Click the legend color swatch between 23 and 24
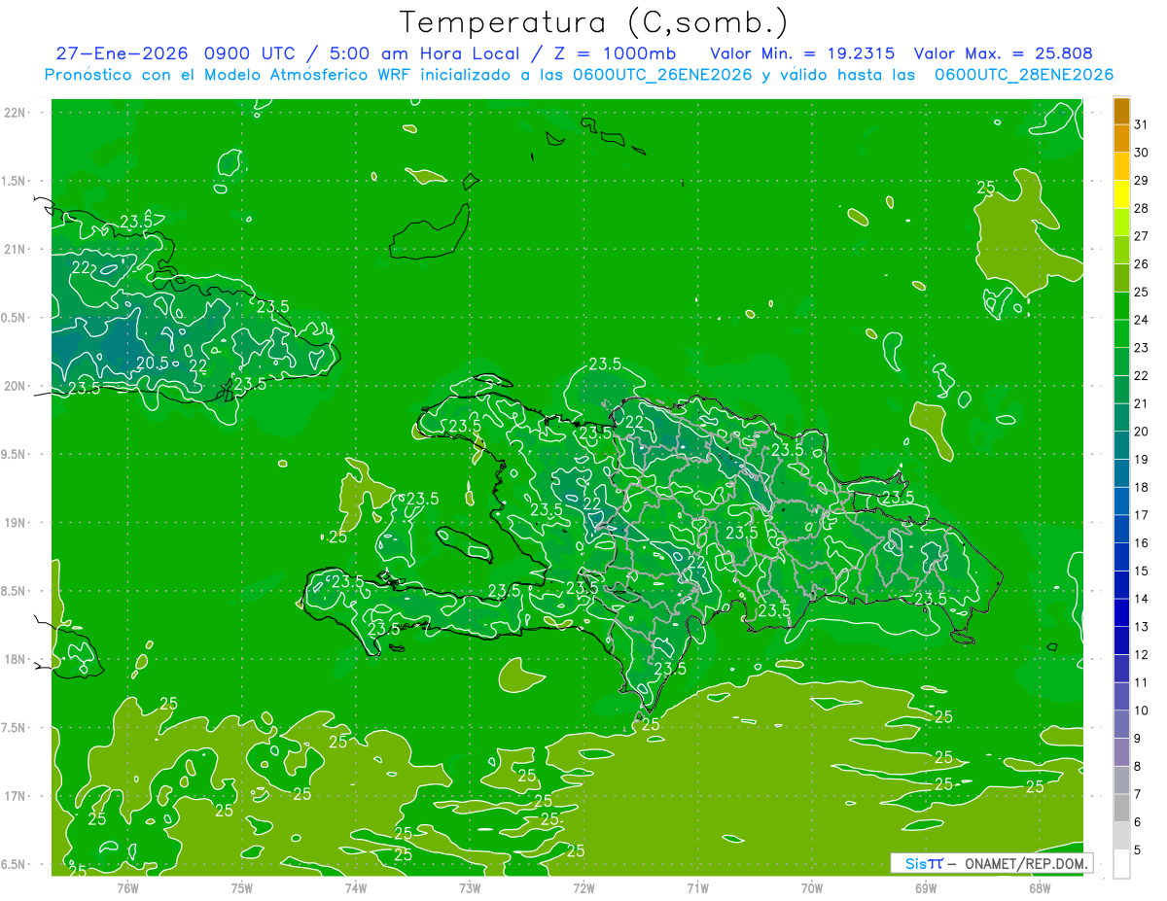1167x901 pixels. click(1121, 333)
